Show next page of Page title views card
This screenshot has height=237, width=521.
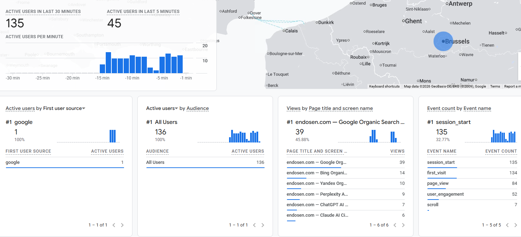[x=403, y=225]
